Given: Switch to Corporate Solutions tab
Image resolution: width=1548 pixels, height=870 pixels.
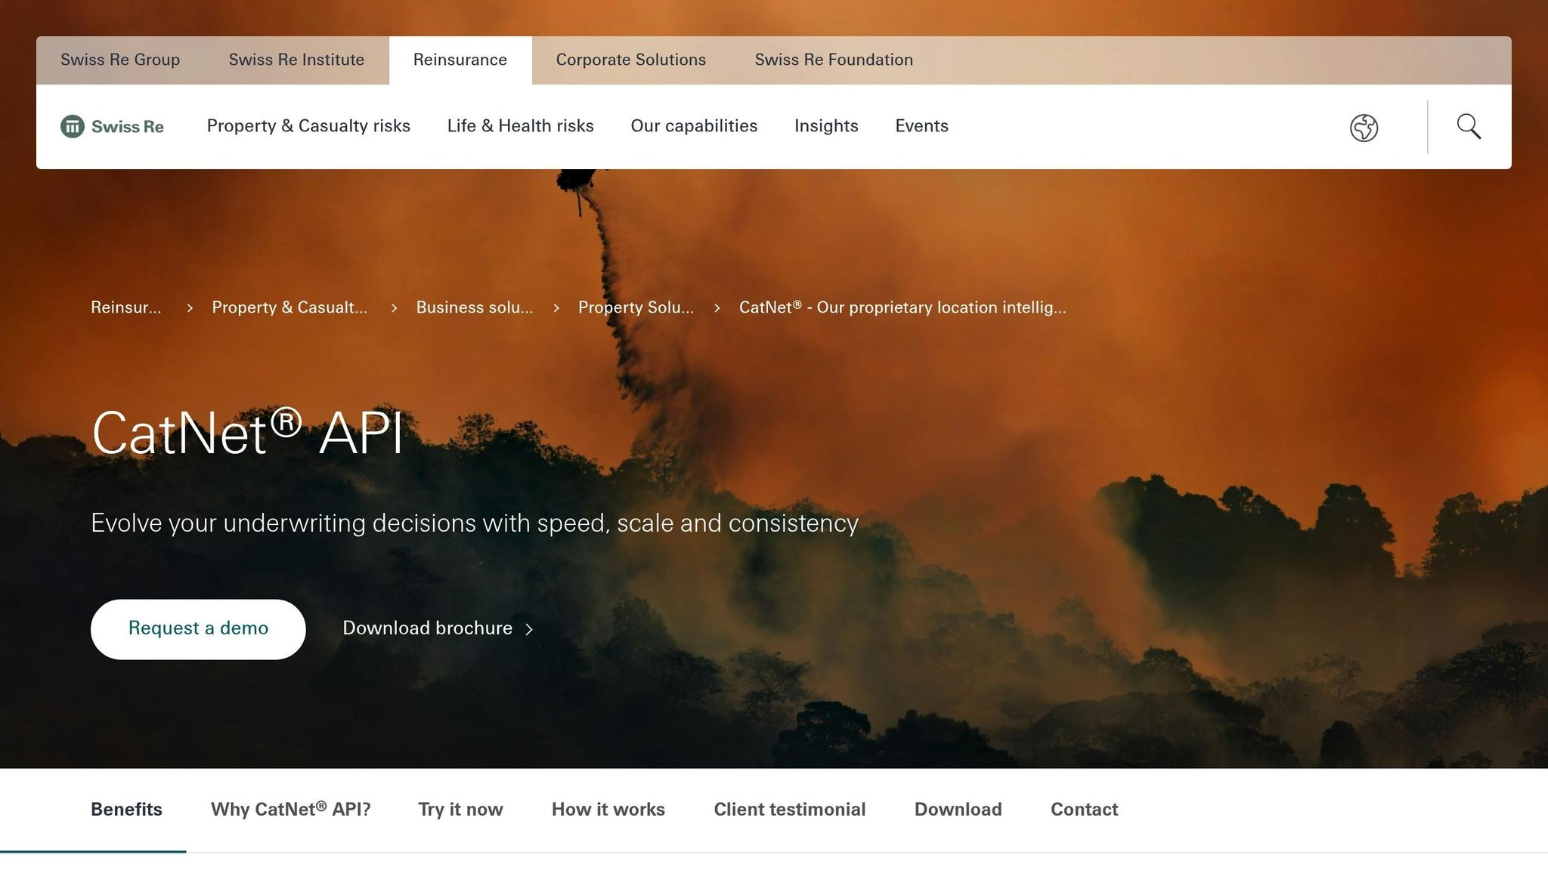Looking at the screenshot, I should click(x=630, y=60).
